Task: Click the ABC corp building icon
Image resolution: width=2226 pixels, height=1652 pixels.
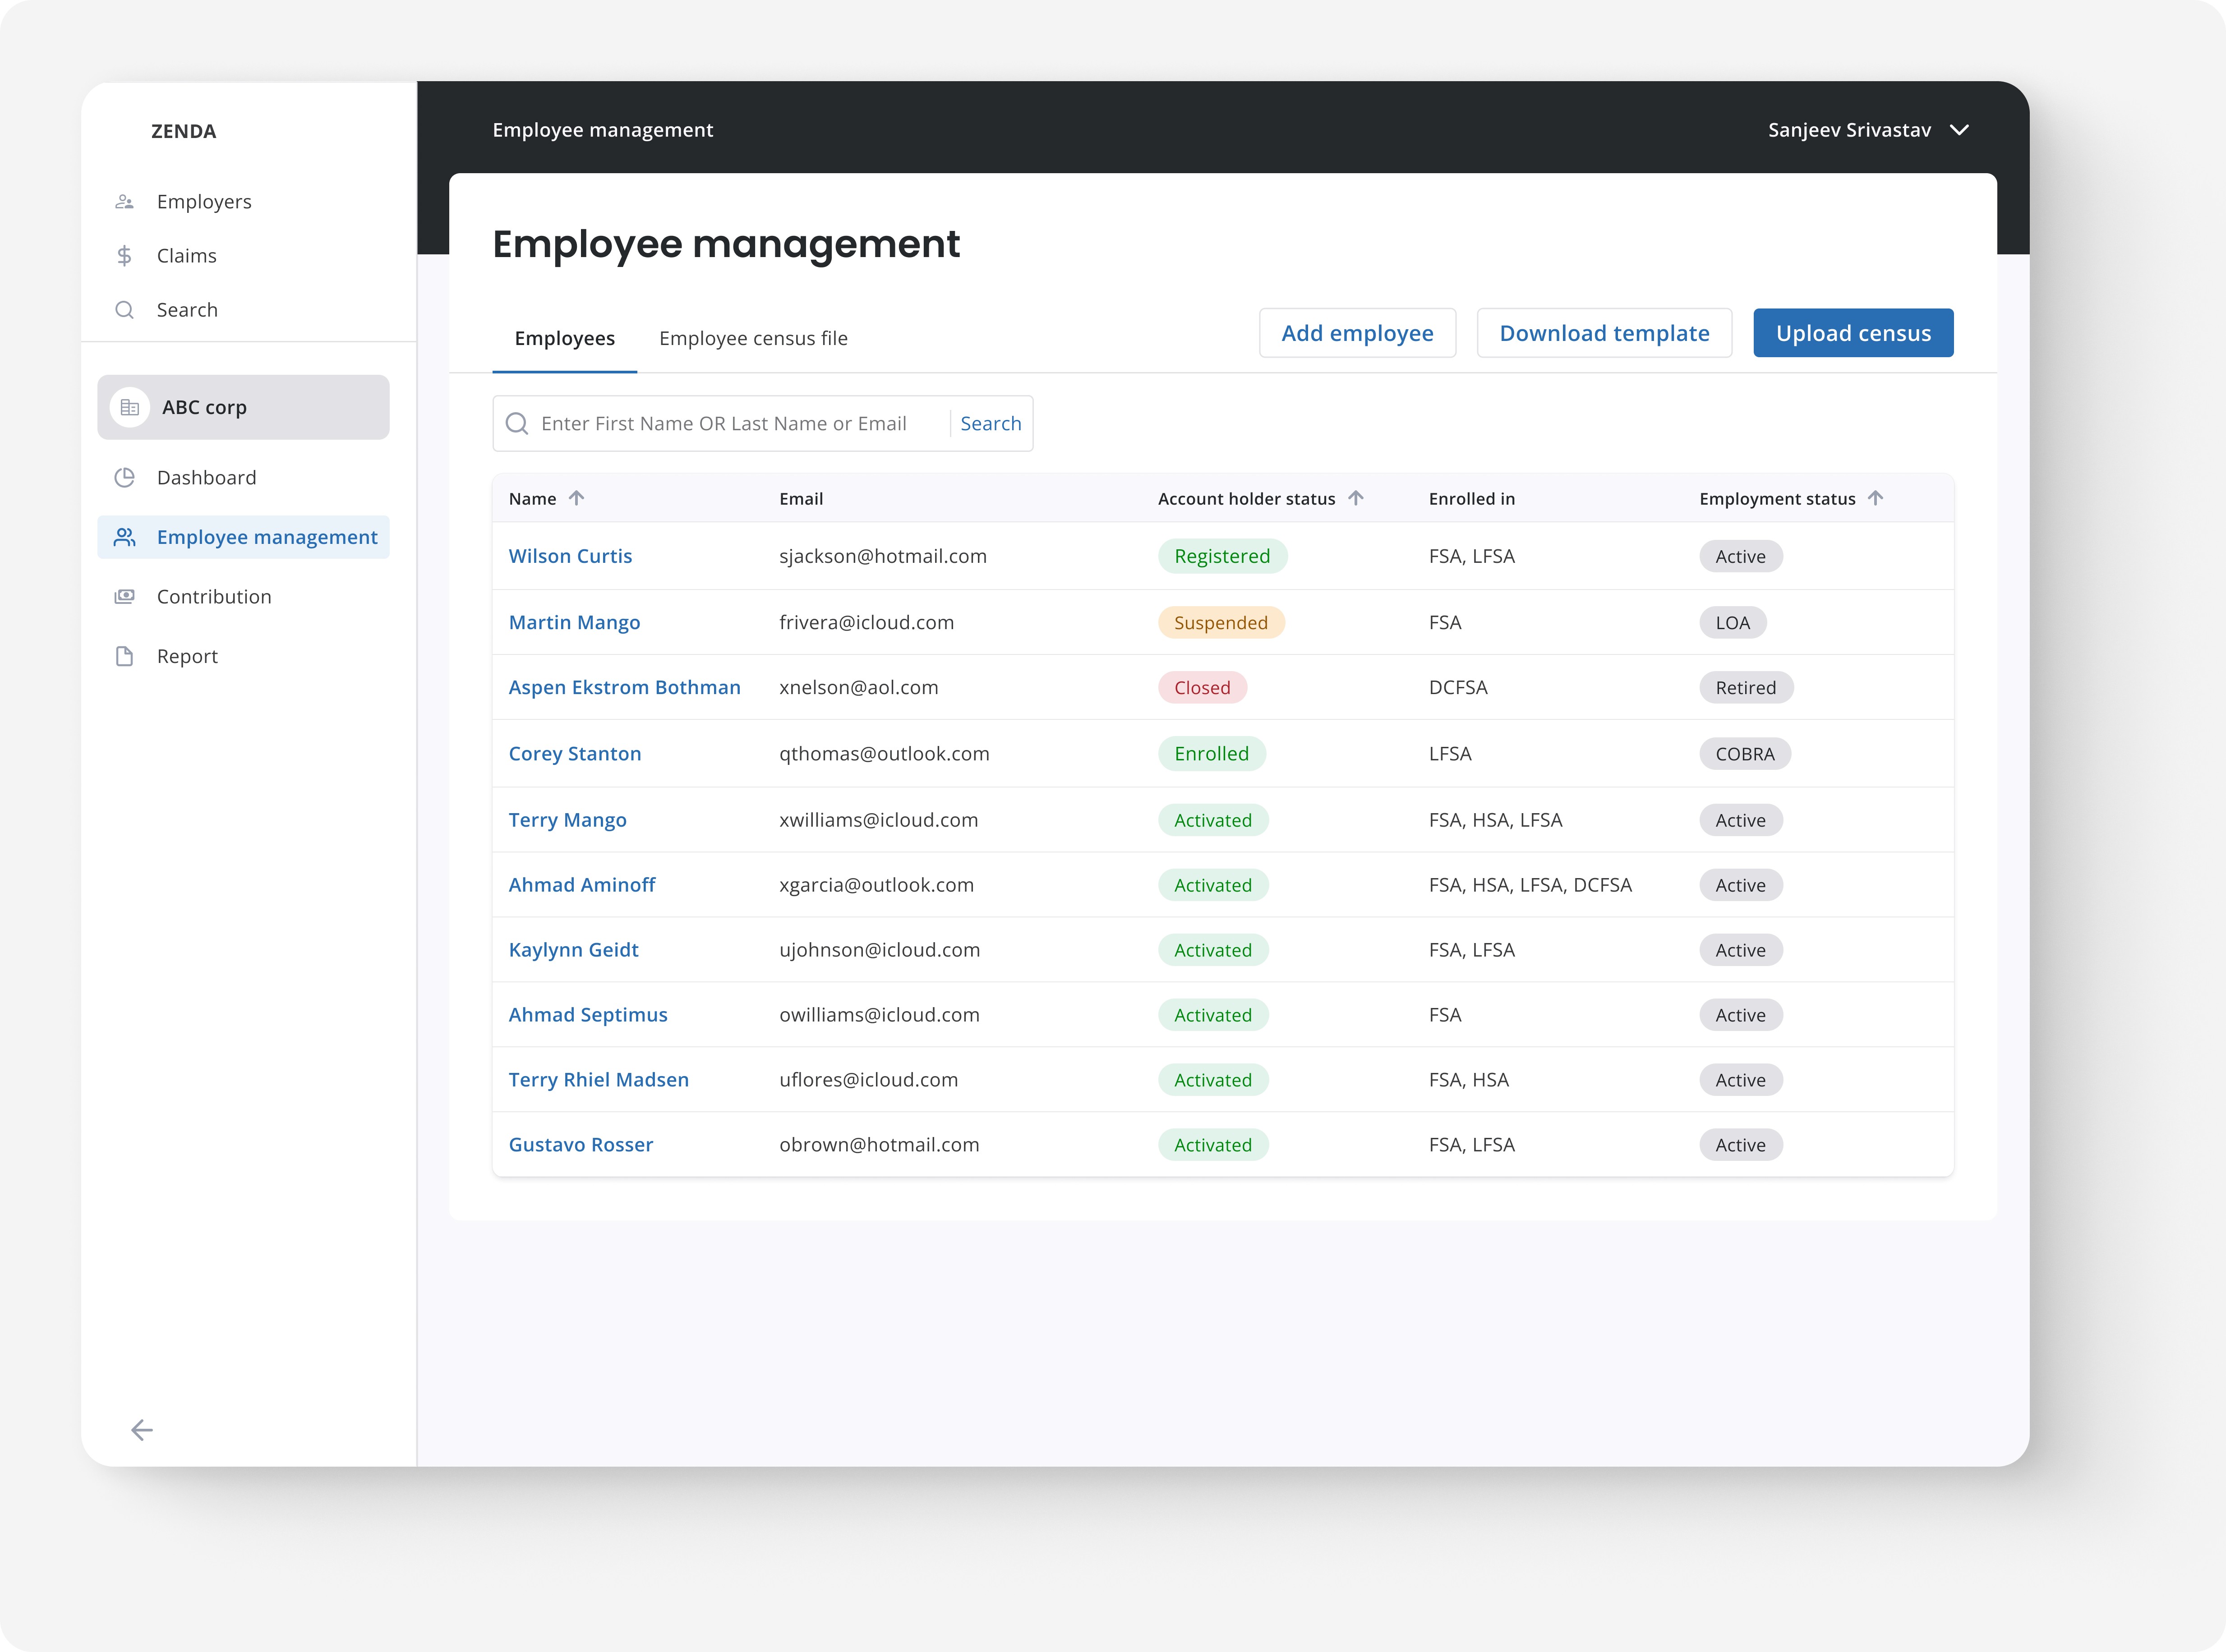Action: (130, 407)
